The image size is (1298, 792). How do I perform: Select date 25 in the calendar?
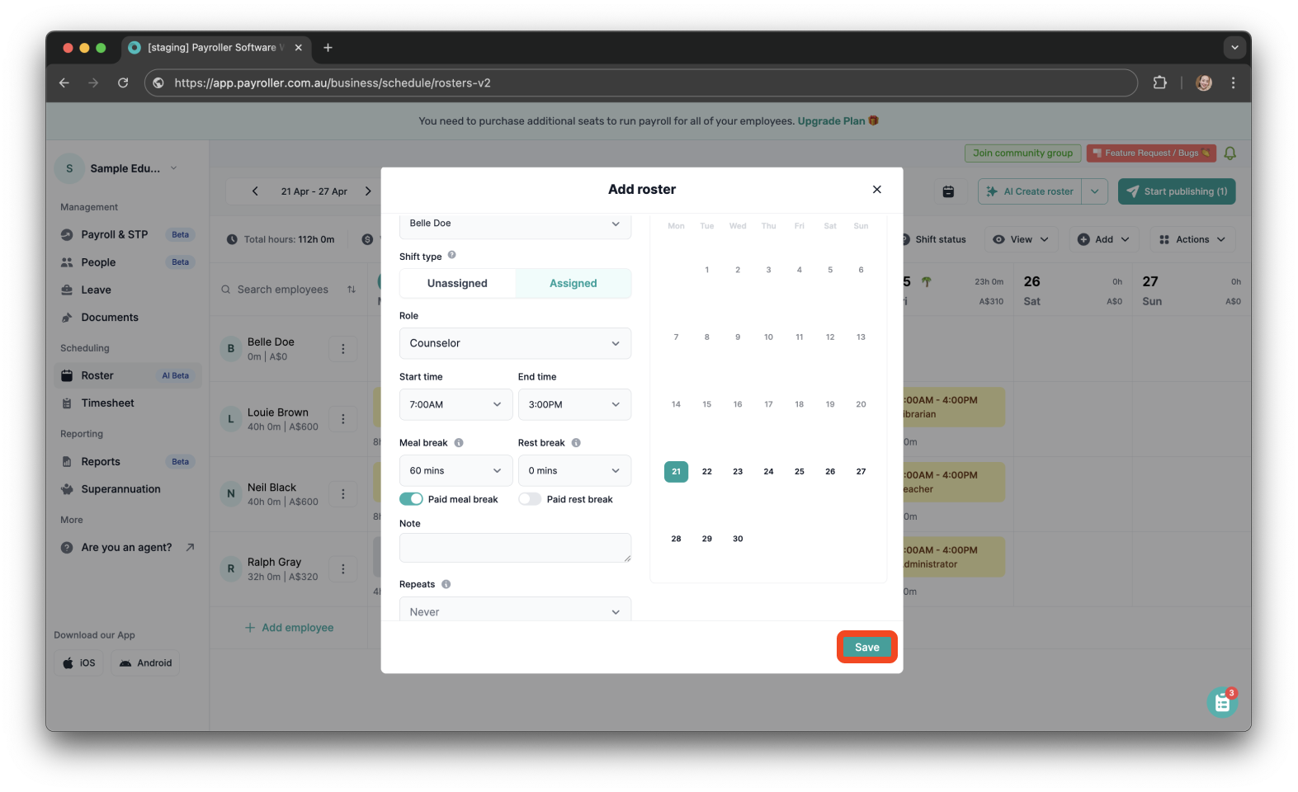[799, 471]
